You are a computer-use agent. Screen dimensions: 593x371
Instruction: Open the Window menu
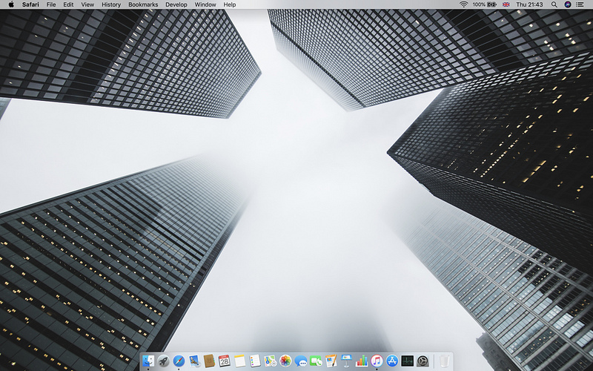click(x=205, y=4)
